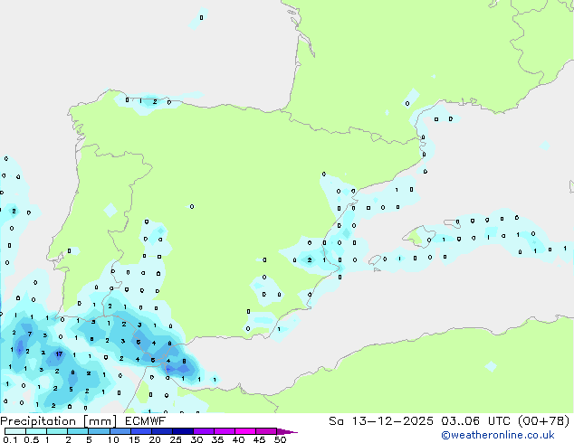The width and height of the screenshot is (574, 443).
Task: Select the 35–40 mm purple legend swatch
Action: tap(224, 431)
